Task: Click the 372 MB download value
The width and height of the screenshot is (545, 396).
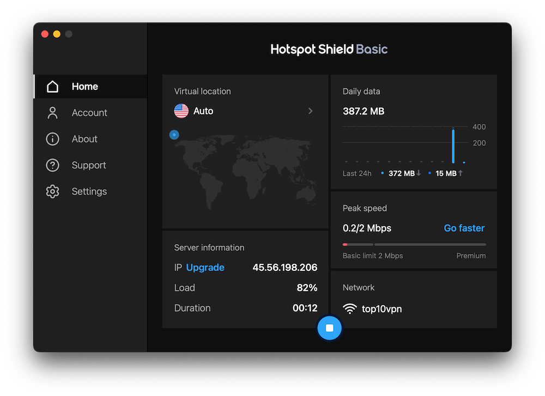Action: [402, 174]
